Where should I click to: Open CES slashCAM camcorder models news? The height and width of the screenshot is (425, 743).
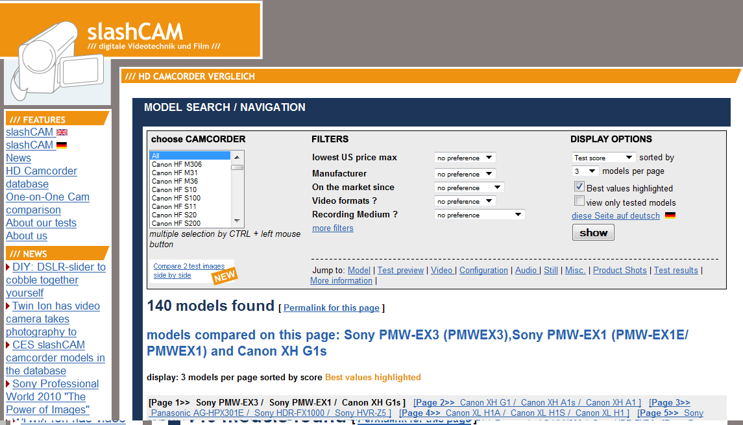pyautogui.click(x=55, y=358)
